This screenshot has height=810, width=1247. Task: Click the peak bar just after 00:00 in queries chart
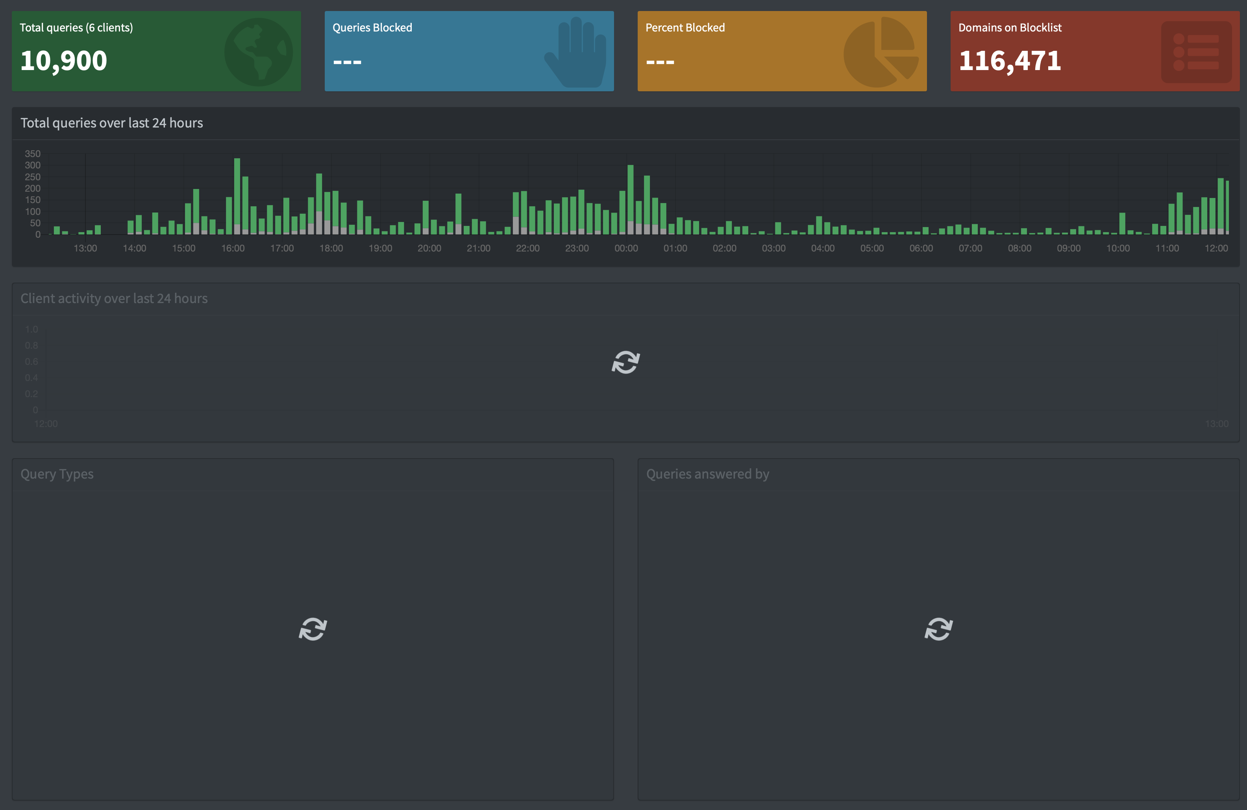[x=630, y=200]
